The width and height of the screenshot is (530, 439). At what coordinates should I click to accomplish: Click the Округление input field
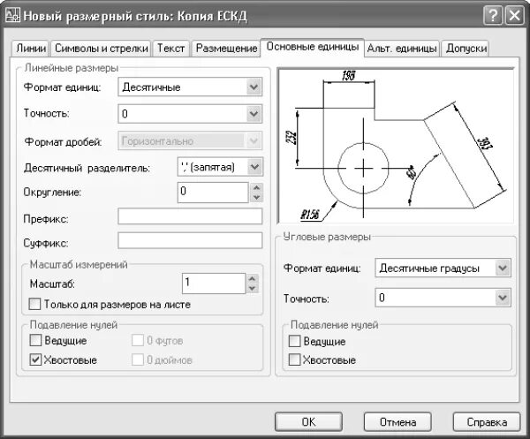click(213, 193)
